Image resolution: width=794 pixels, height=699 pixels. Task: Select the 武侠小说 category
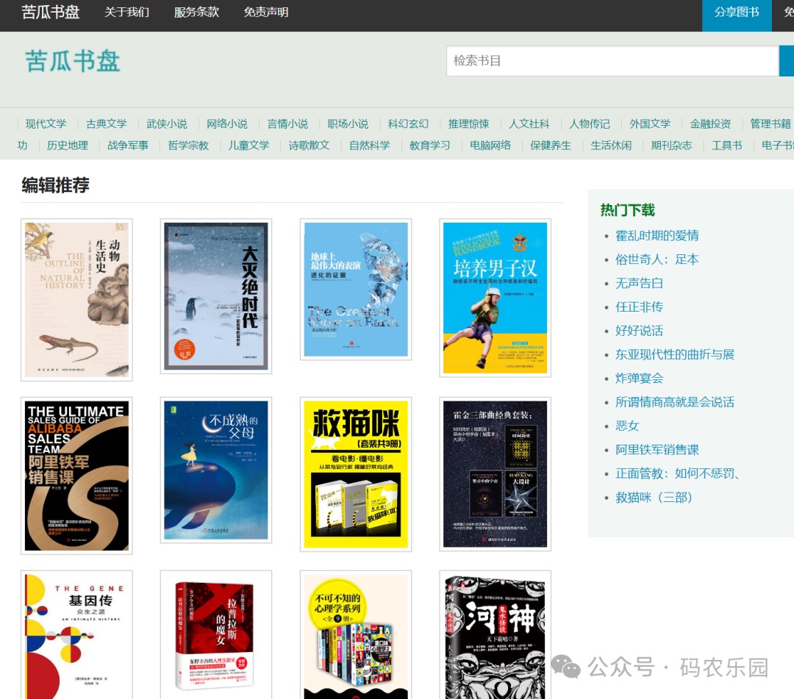click(x=167, y=123)
